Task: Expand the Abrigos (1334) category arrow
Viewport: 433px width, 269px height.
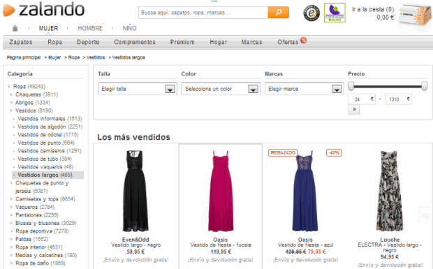Action: click(11, 103)
